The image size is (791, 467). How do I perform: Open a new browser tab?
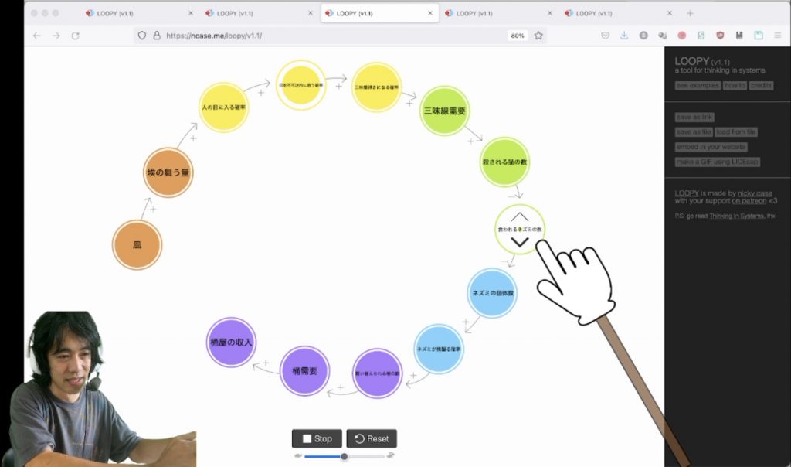(691, 13)
